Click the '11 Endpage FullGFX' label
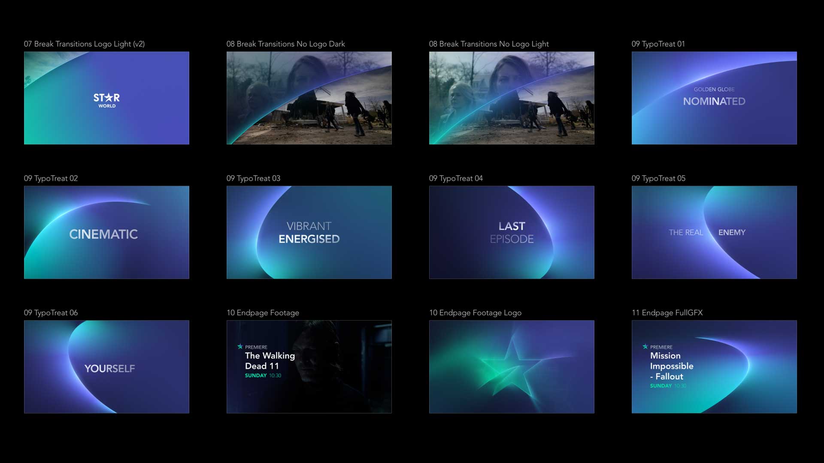Screen dimensions: 824x463 coord(667,313)
